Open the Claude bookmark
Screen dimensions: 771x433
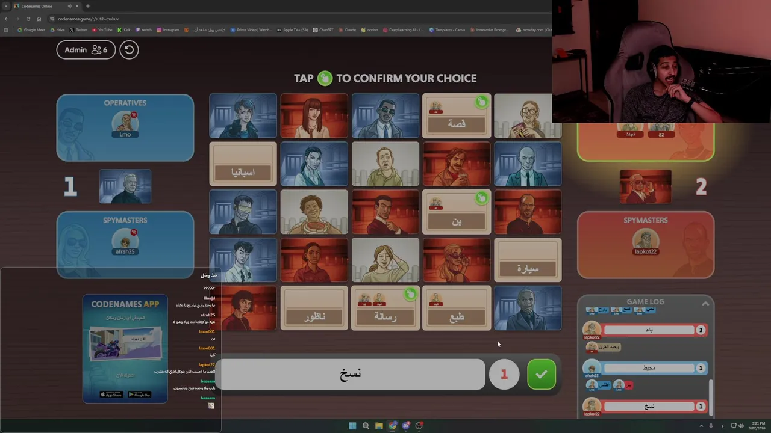(x=347, y=30)
